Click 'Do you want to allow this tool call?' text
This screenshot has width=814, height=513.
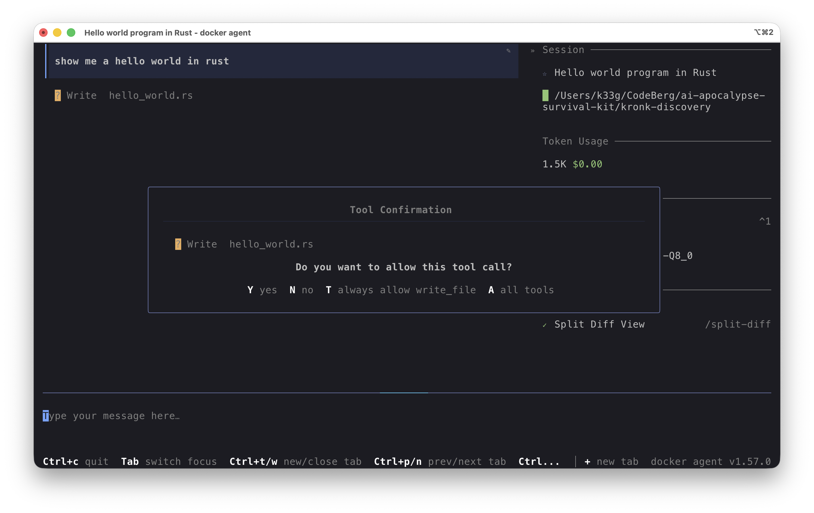(x=404, y=267)
